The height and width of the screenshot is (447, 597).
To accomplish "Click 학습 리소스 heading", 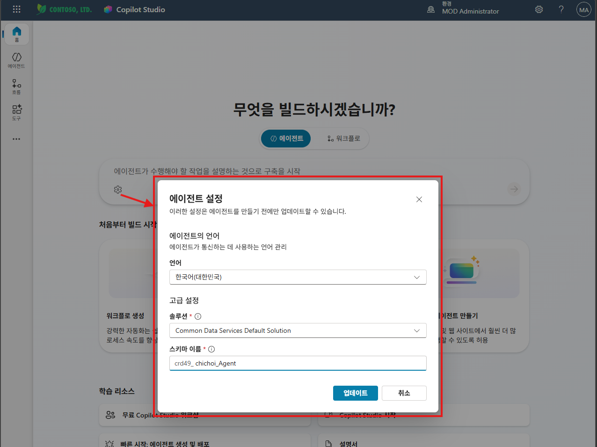I will [x=116, y=391].
